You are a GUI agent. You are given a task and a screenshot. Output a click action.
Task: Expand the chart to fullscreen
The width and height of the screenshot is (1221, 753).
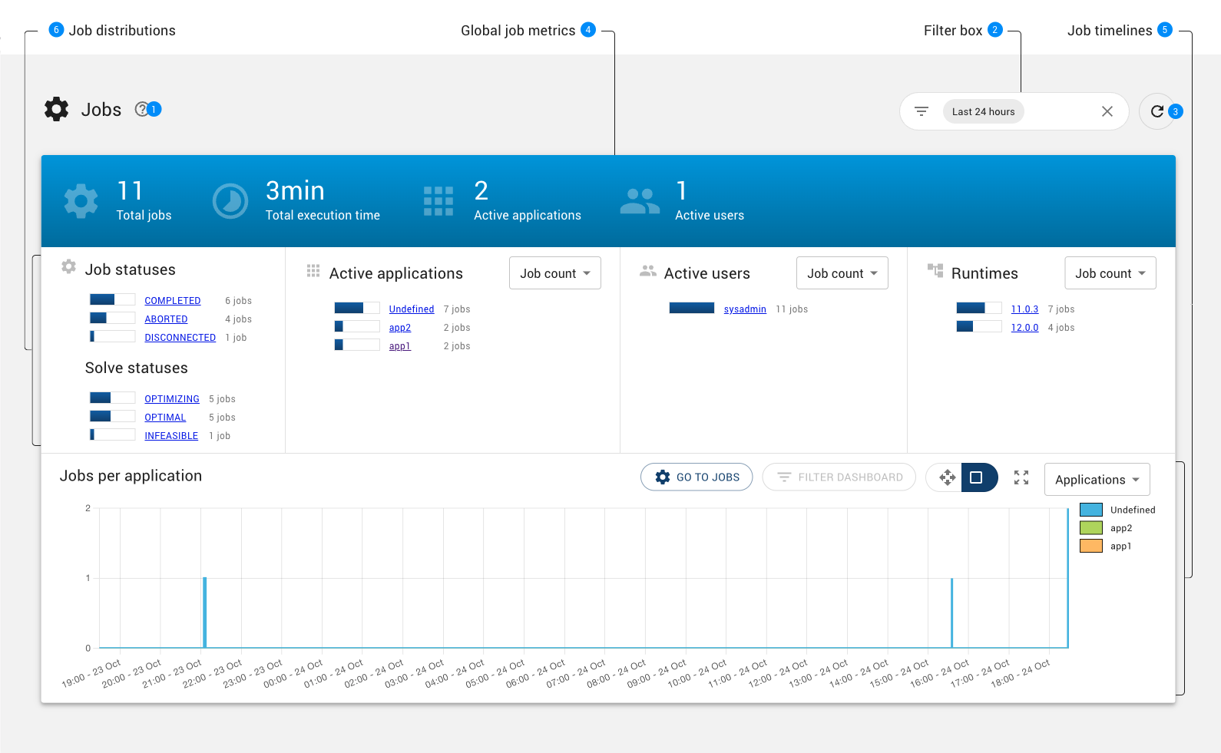[x=1021, y=477]
